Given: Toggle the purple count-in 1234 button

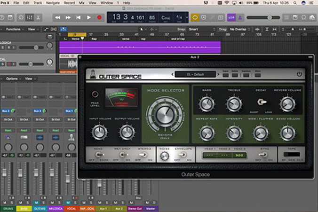Looking at the screenshot, I should tap(231, 18).
